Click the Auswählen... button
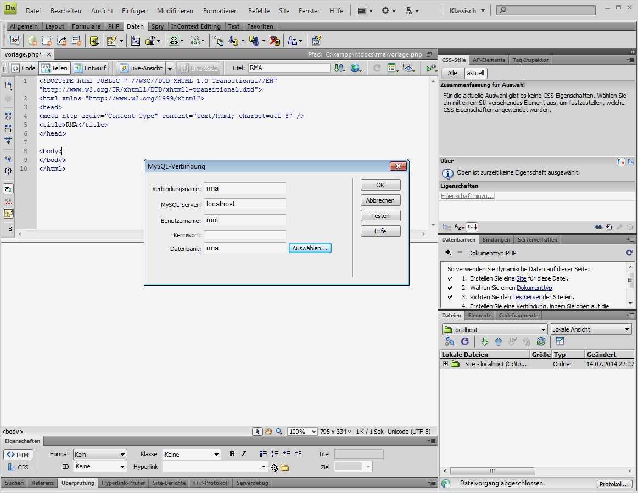 pyautogui.click(x=310, y=248)
